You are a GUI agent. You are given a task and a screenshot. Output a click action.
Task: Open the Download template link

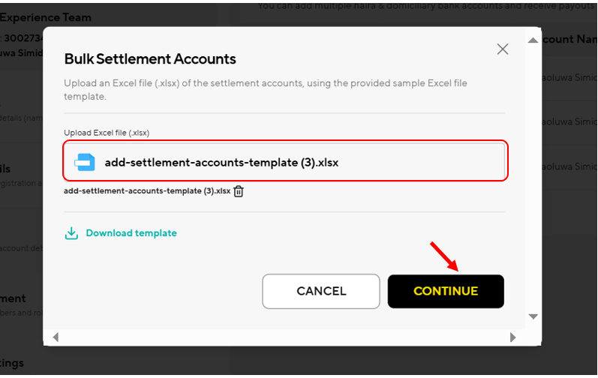[x=131, y=233]
